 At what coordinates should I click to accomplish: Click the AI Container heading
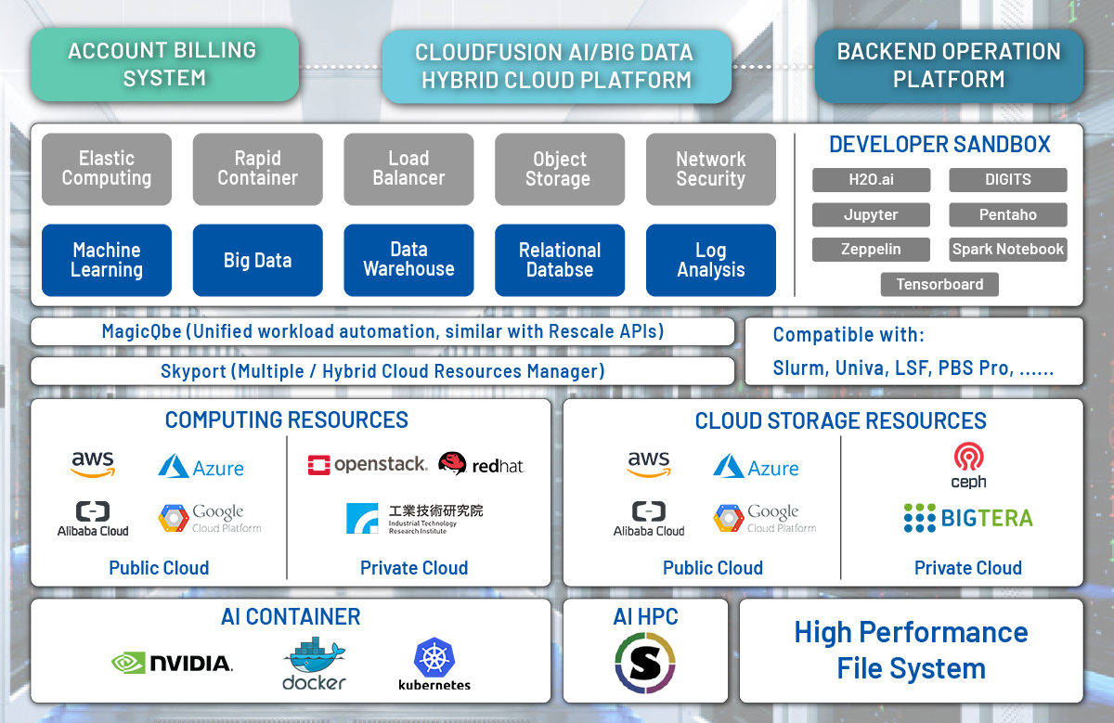pyautogui.click(x=291, y=616)
